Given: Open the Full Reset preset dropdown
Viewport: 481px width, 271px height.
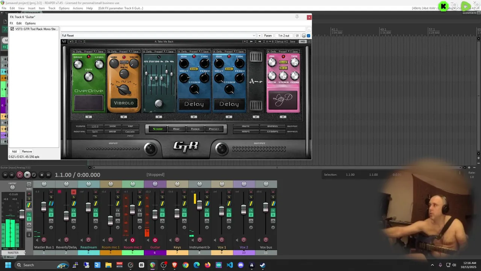Looking at the screenshot, I should (254, 36).
